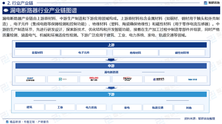Click the 磁性材料等 box

pyautogui.click(x=182, y=53)
